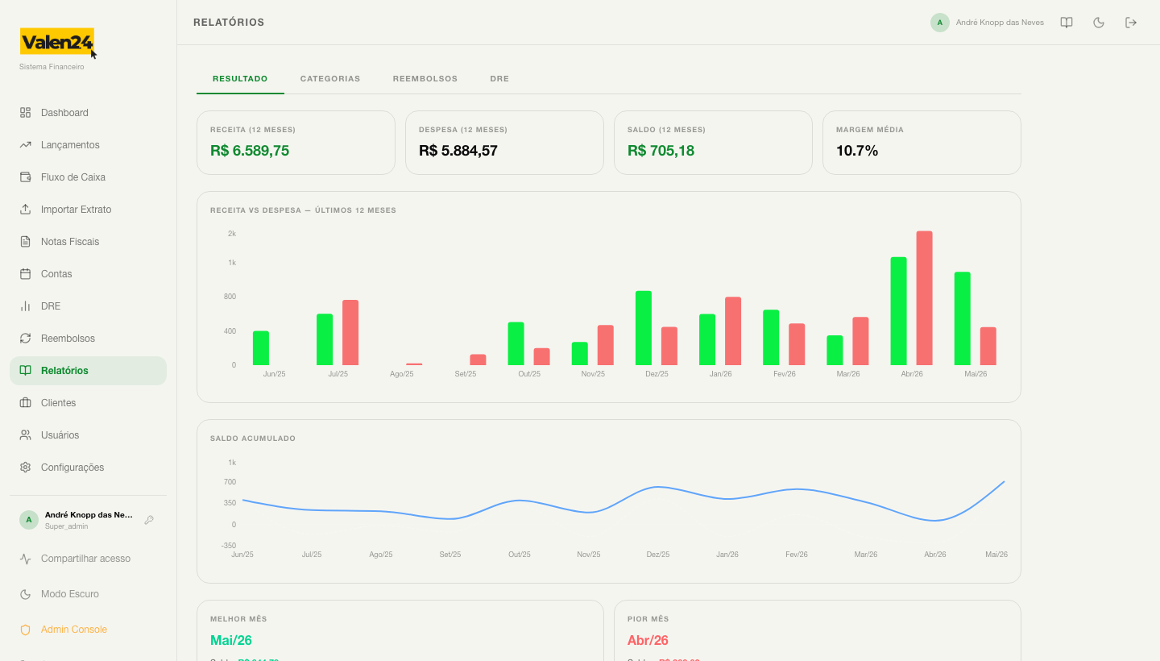Viewport: 1160px width, 661px height.
Task: Click Abr/26 red despesa bar
Action: click(x=924, y=298)
